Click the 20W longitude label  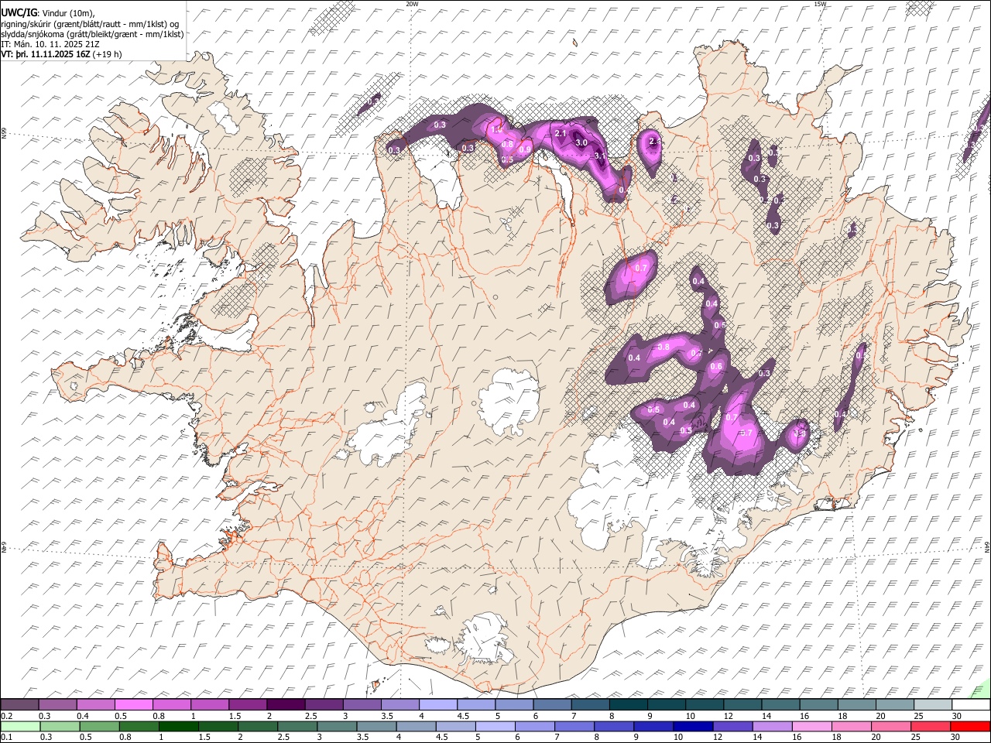412,4
